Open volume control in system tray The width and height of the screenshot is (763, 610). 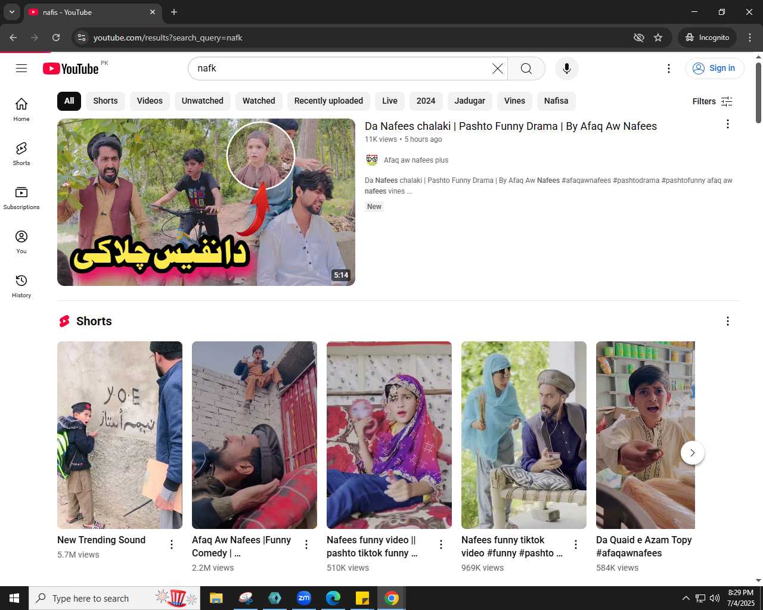tap(715, 598)
